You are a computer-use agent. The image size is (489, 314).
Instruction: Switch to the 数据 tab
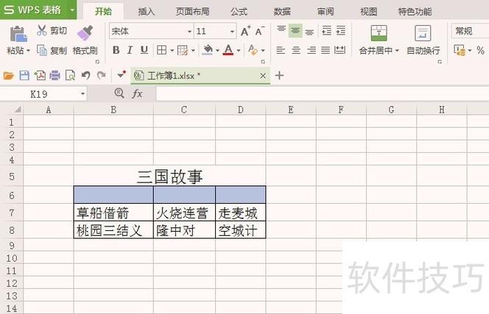coord(282,12)
